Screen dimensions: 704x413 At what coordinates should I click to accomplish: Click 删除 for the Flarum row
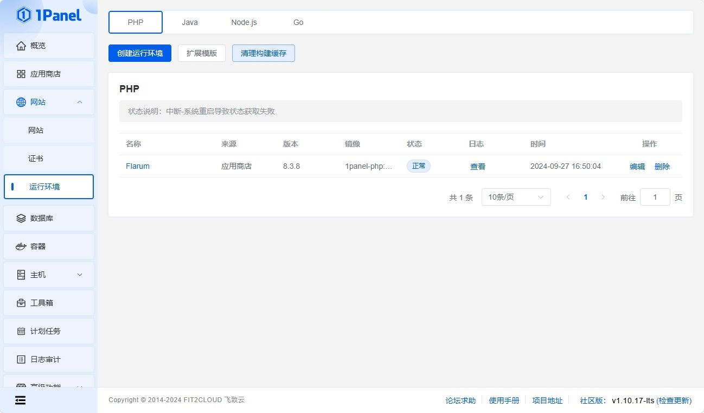662,167
